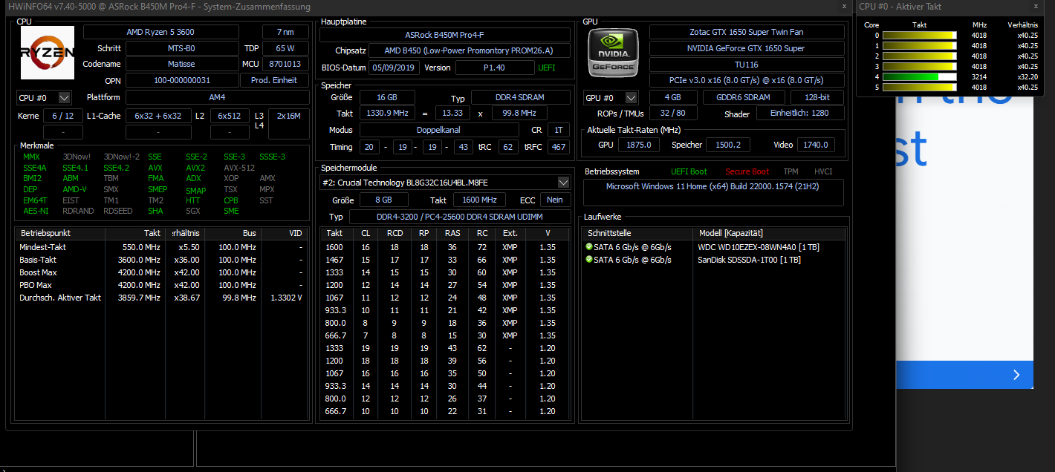Click the WDC WD10EZEX-08WN4A0 [1 TB] drive entry
The width and height of the screenshot is (1055, 472).
(757, 247)
